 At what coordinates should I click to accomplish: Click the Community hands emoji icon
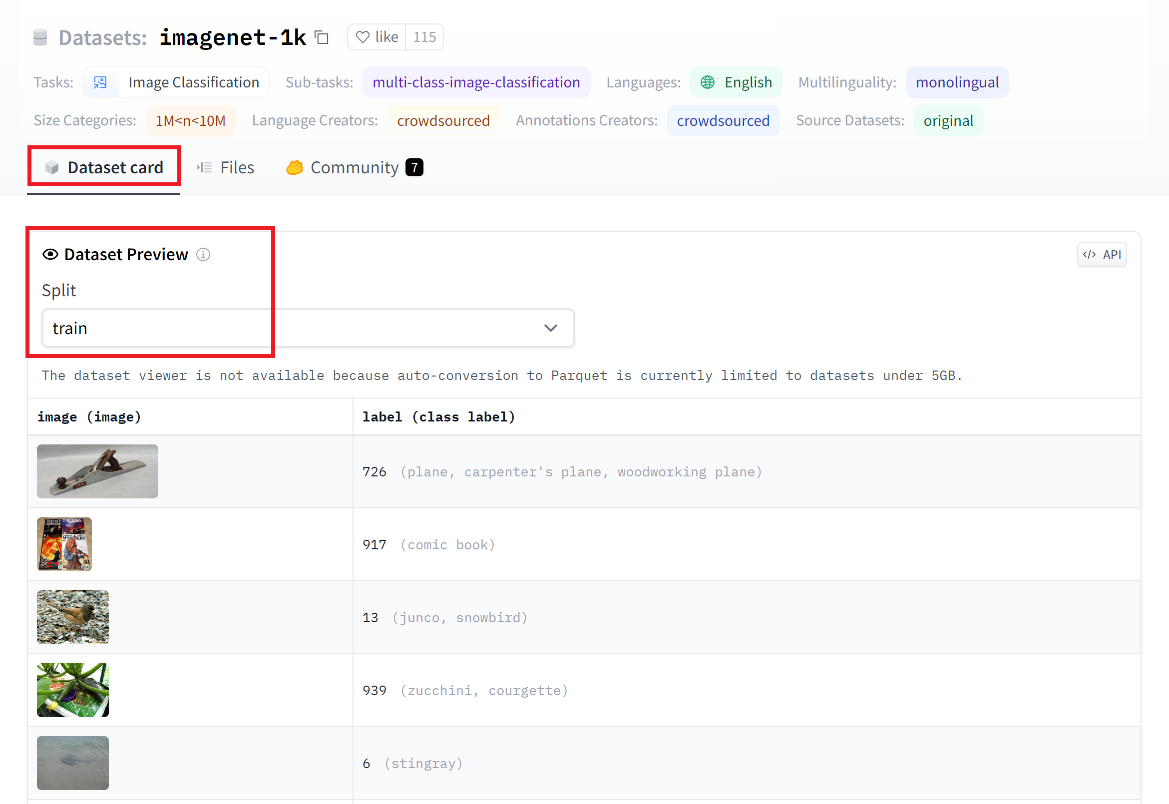pyautogui.click(x=295, y=167)
